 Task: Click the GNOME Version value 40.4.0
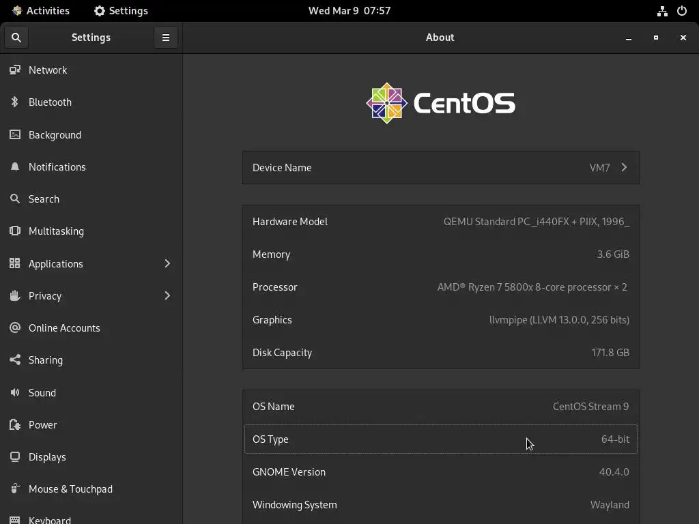click(x=614, y=471)
